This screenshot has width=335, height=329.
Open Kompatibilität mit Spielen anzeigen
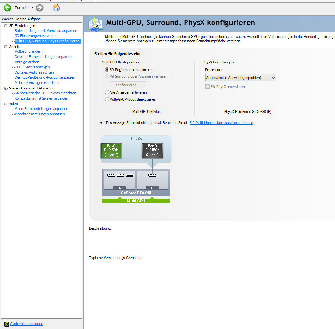pyautogui.click(x=41, y=98)
